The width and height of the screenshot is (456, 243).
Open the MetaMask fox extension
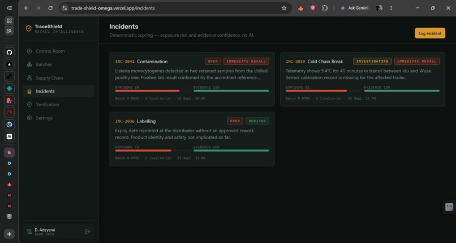[301, 8]
